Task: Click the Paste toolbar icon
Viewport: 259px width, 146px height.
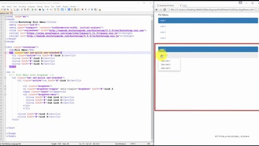Action: (28, 10)
